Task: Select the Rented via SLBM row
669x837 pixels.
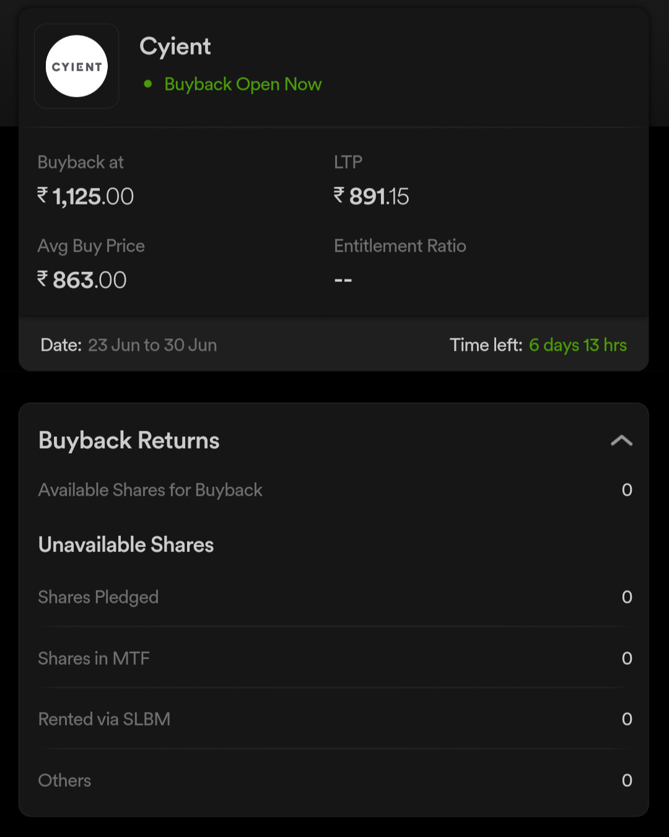Action: click(x=335, y=719)
